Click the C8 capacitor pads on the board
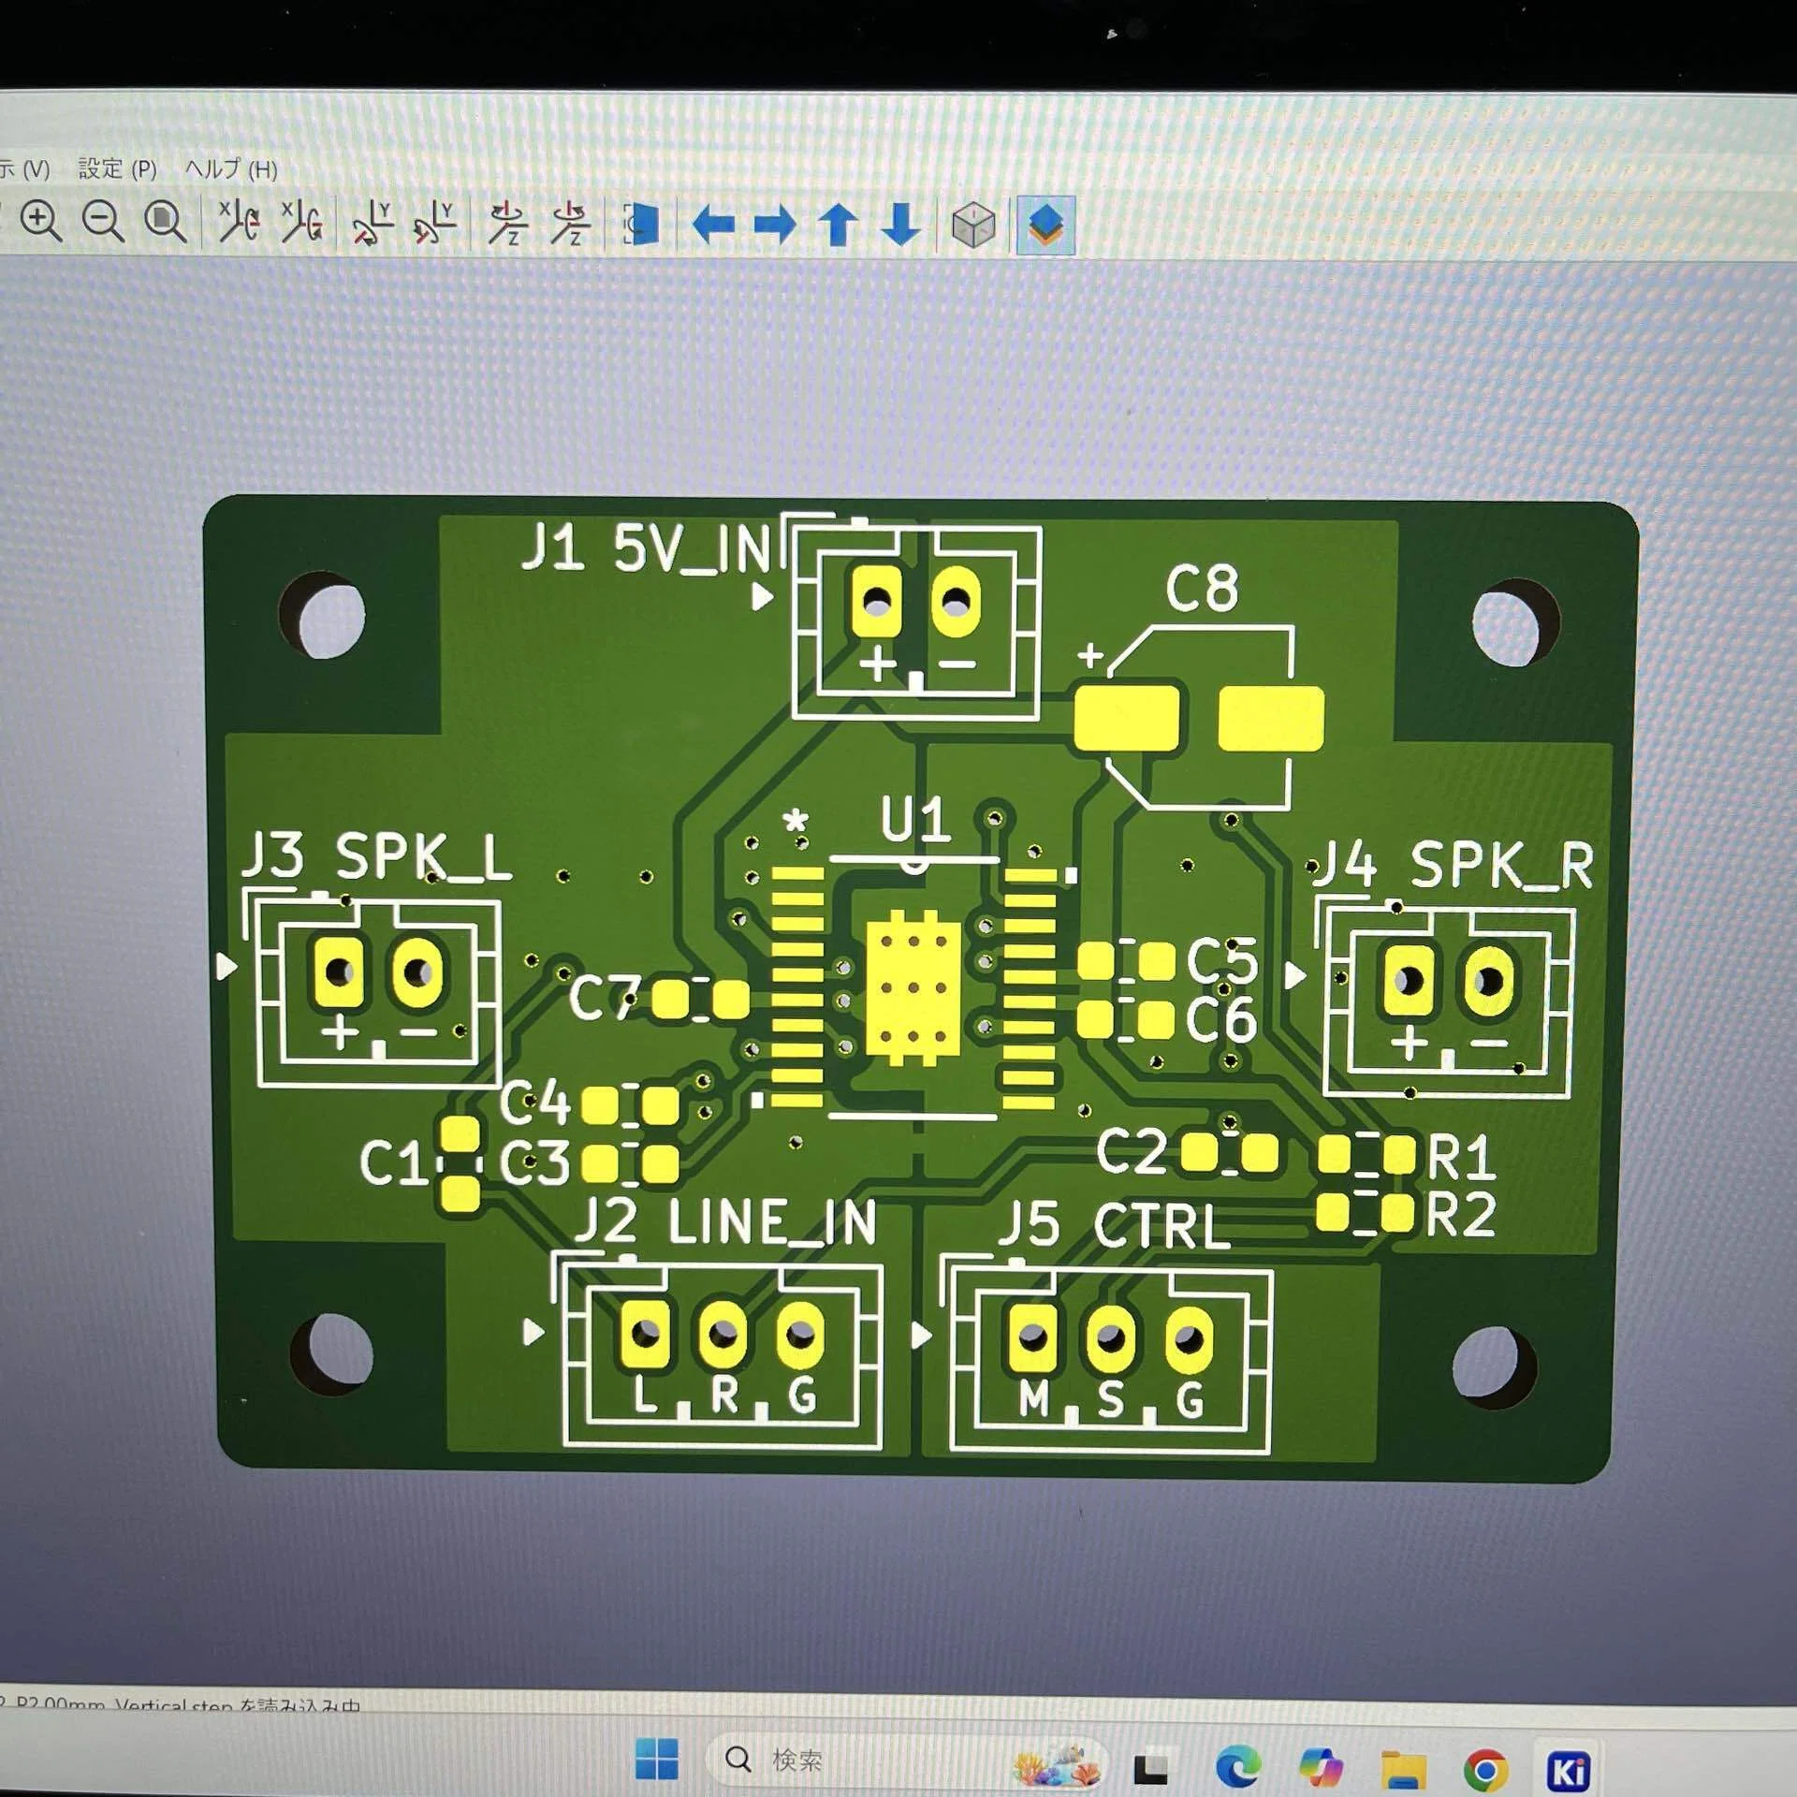Screen dimensions: 1797x1797 [1199, 718]
